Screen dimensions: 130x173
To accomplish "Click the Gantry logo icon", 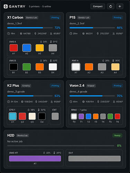I will pyautogui.click(x=6, y=7).
